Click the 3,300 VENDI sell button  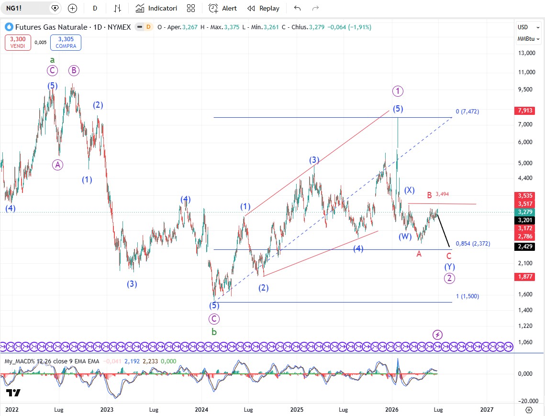point(18,43)
